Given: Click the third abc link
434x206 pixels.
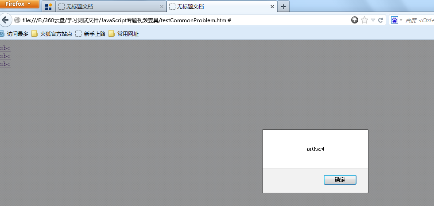Looking at the screenshot, I should point(5,64).
